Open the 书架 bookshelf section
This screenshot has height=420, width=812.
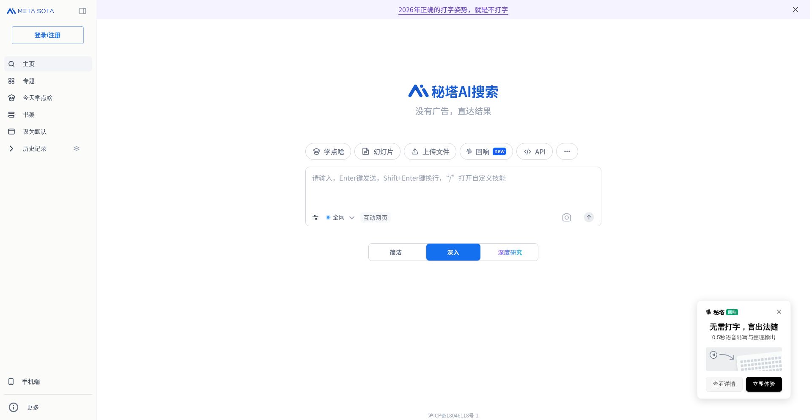[x=28, y=115]
